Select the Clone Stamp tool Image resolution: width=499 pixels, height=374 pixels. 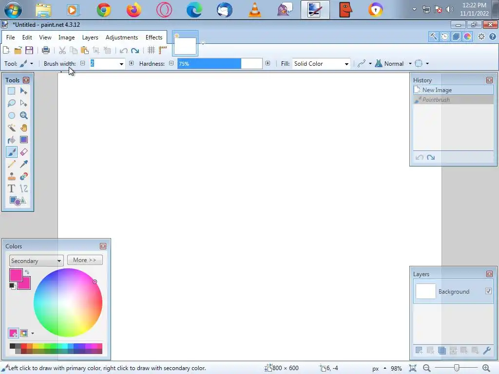point(12,176)
